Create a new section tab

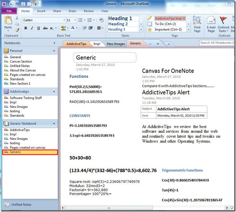pos(169,44)
